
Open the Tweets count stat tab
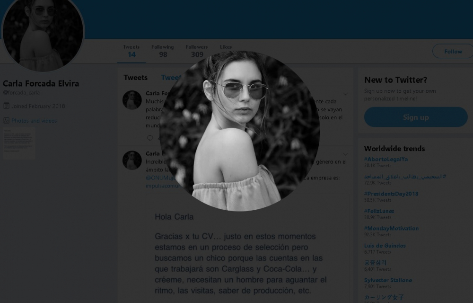pos(131,51)
